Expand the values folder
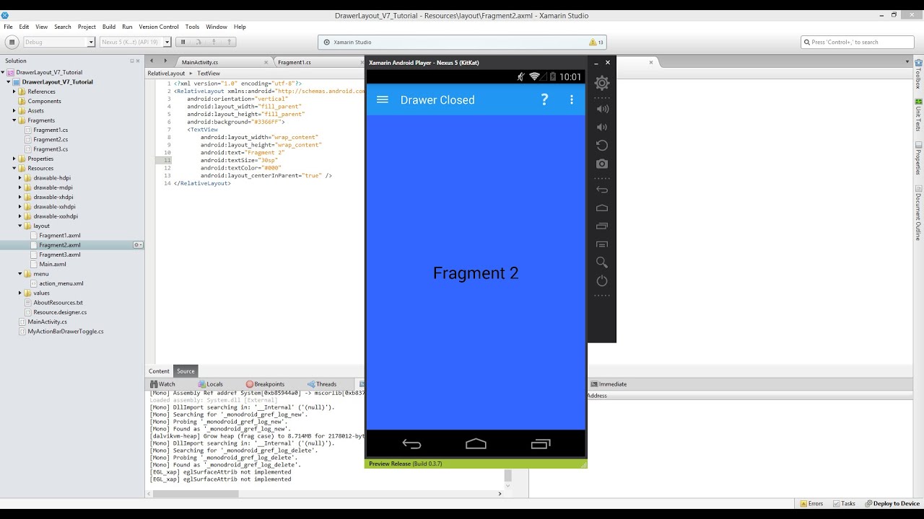This screenshot has width=924, height=519. point(19,293)
